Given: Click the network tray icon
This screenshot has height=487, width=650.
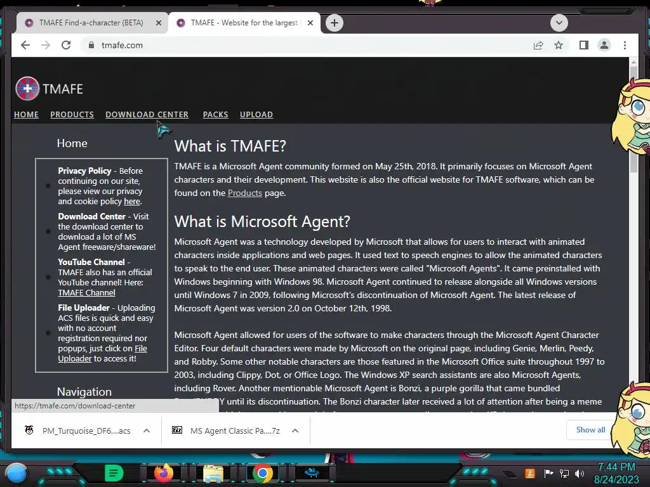Looking at the screenshot, I should pyautogui.click(x=564, y=473).
